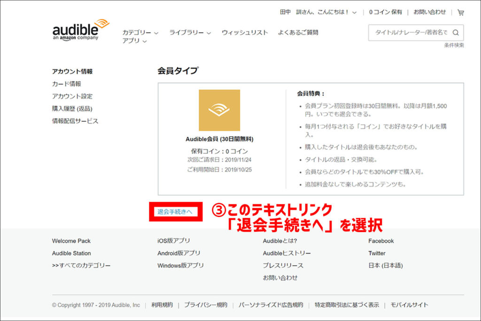Click the タイトルの返品・交換可能。 bullet

341,160
